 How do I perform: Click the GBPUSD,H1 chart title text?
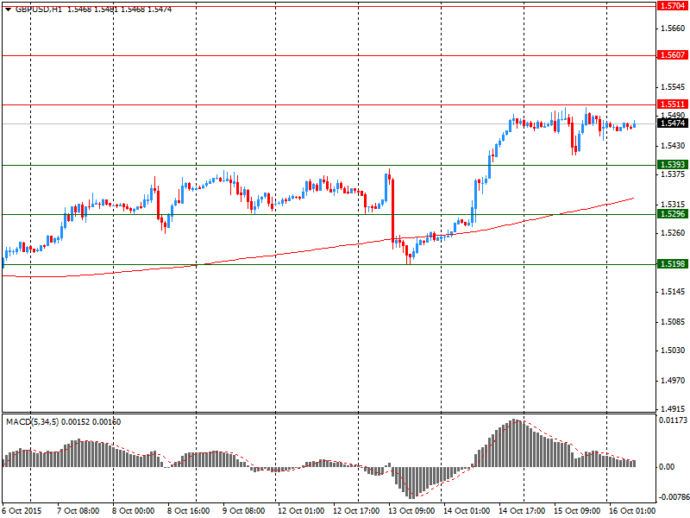click(39, 9)
